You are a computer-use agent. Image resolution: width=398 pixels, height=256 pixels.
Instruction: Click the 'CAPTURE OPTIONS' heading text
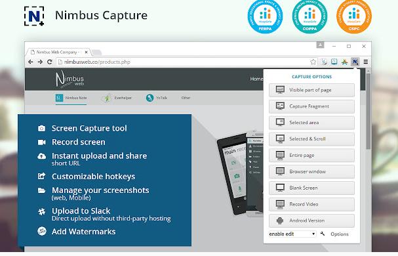311,77
